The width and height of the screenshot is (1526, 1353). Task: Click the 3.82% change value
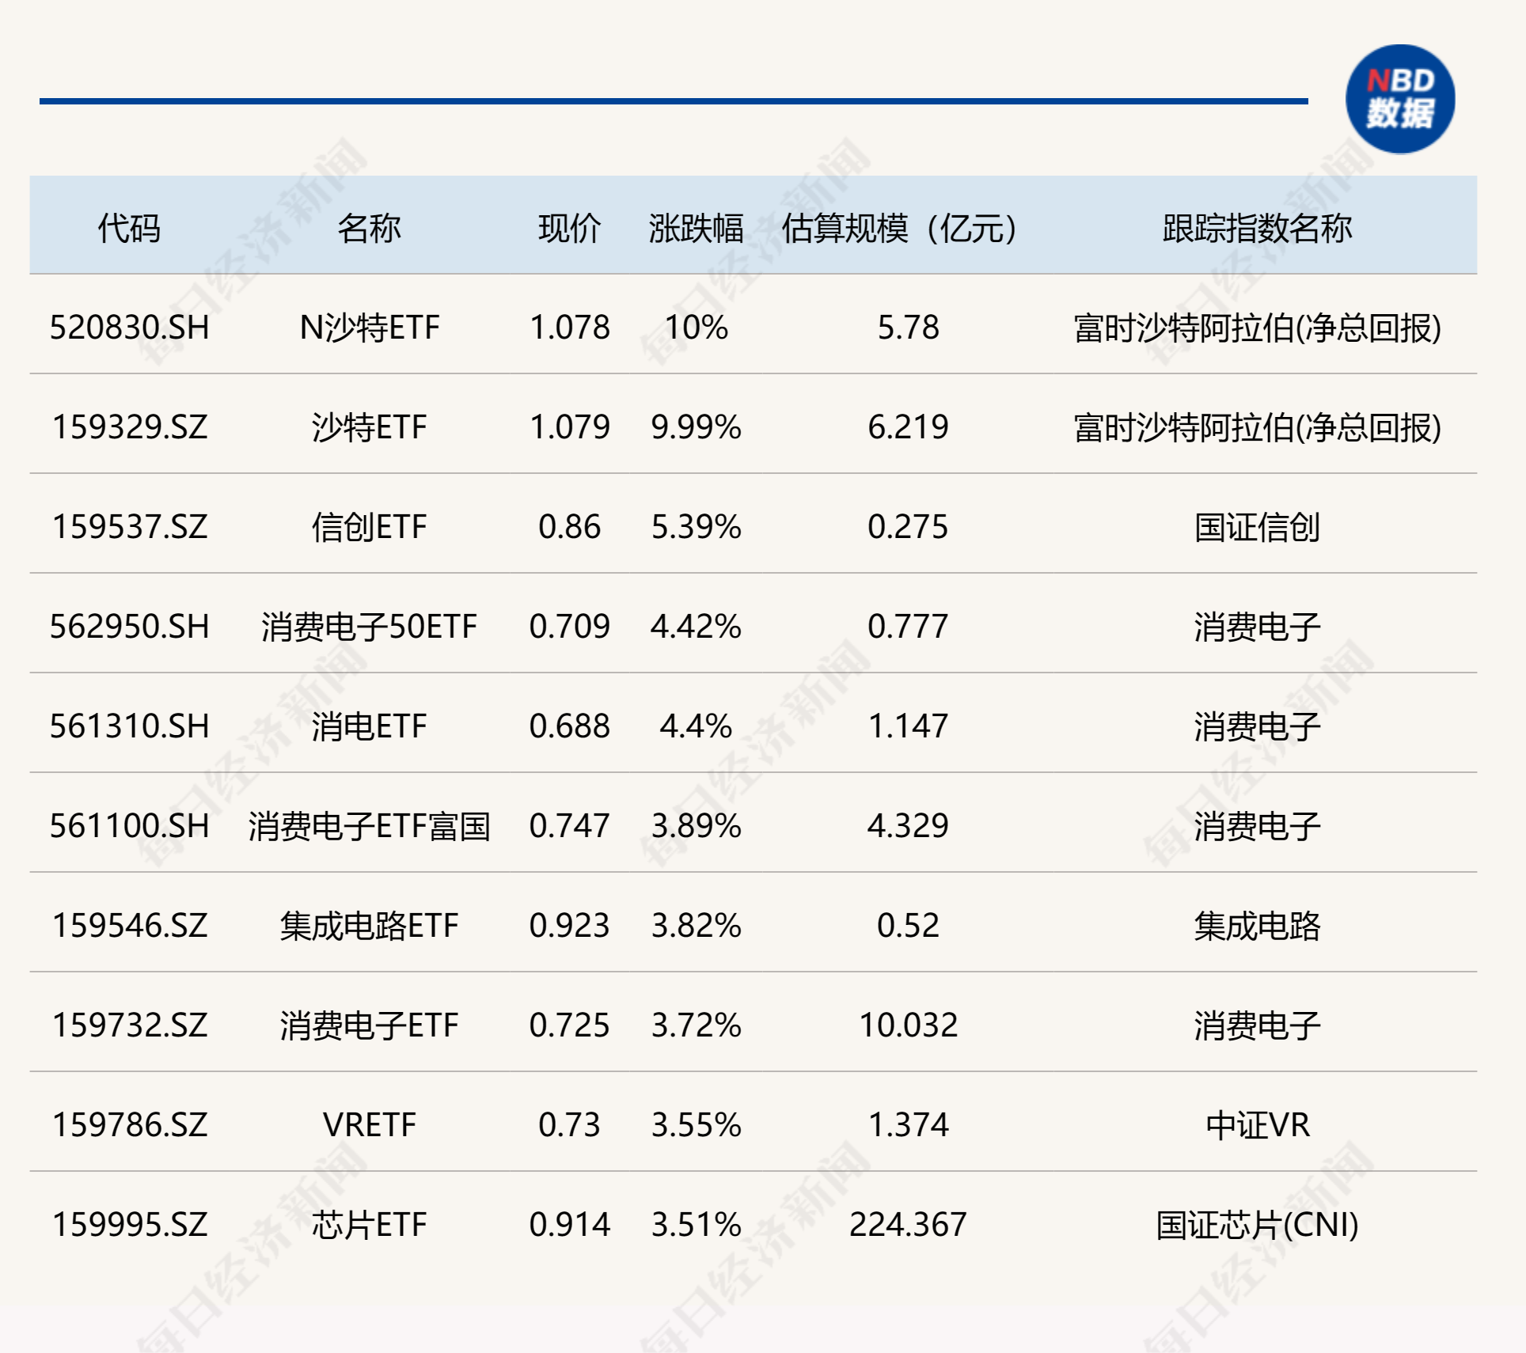696,926
